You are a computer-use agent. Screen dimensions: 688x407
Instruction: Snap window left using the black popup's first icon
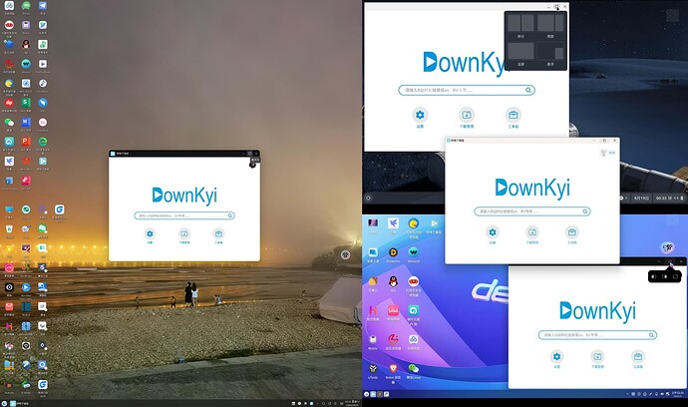click(x=653, y=276)
